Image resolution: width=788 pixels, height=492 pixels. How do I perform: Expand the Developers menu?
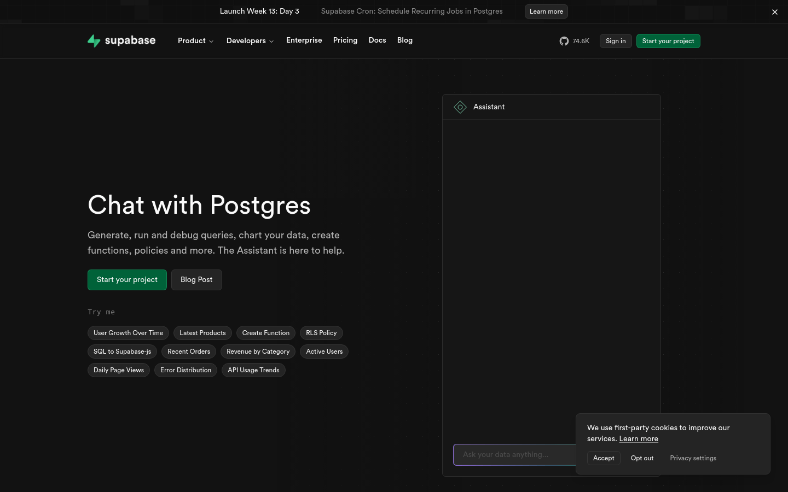[250, 40]
